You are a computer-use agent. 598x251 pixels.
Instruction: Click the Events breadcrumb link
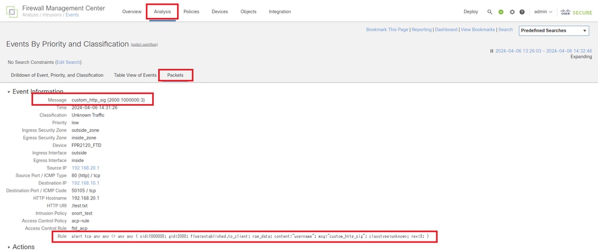click(71, 15)
